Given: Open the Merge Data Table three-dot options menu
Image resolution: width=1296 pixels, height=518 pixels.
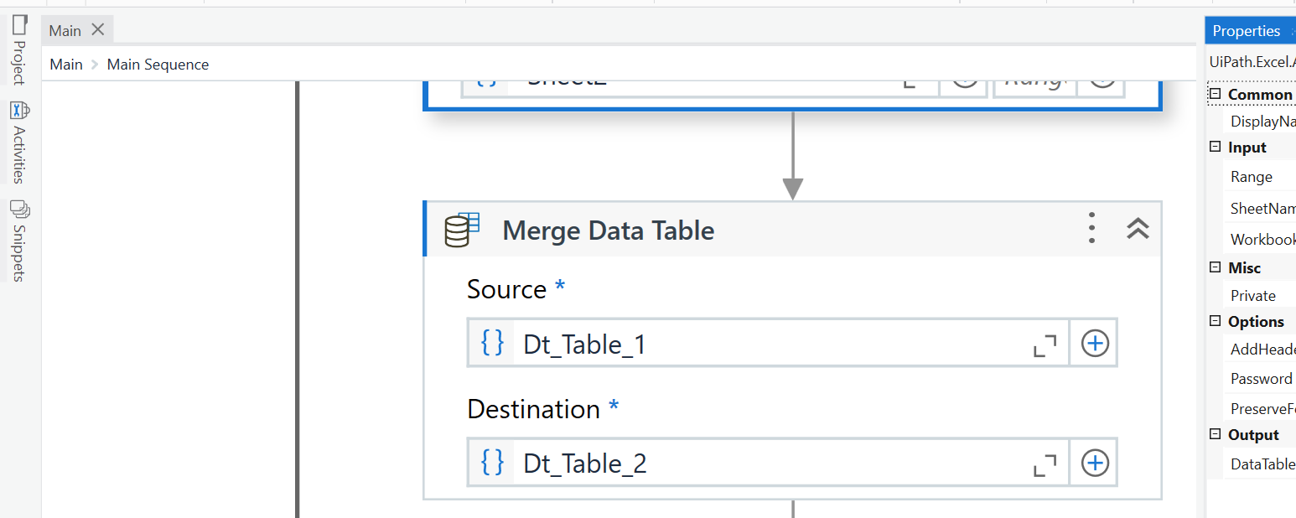Looking at the screenshot, I should click(1091, 229).
